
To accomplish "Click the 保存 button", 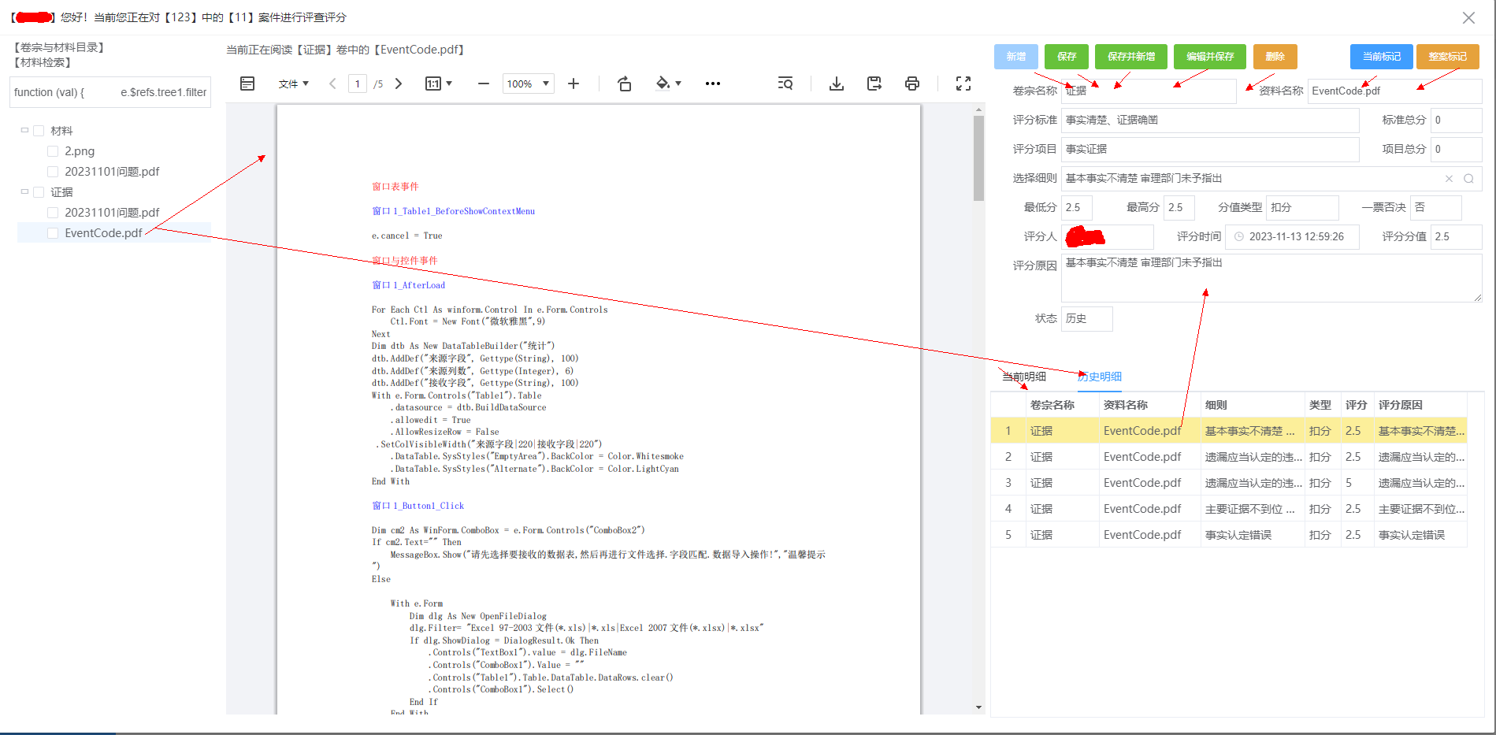I will pos(1067,57).
